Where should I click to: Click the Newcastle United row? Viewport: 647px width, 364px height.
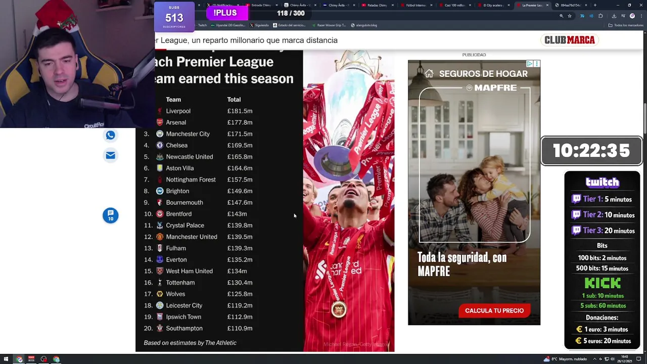[x=198, y=157]
